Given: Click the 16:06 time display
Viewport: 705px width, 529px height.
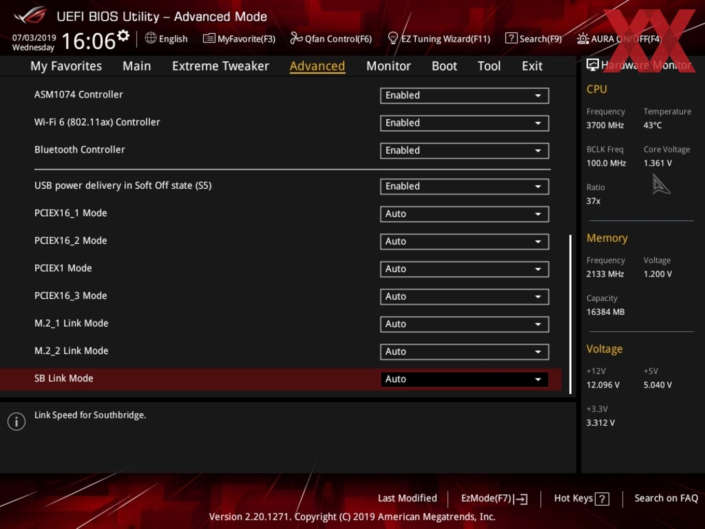Looking at the screenshot, I should point(88,41).
